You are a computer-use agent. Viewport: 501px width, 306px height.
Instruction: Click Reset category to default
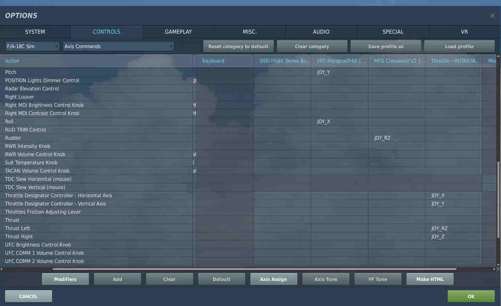coord(238,46)
